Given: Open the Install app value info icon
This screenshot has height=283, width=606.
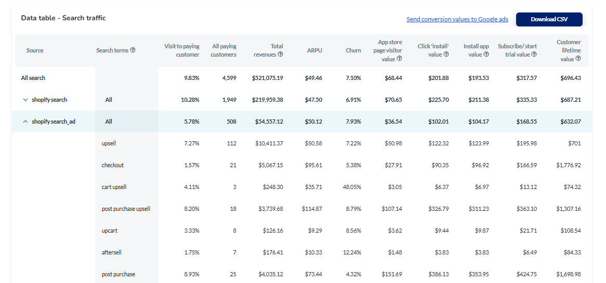Looking at the screenshot, I should tap(486, 55).
